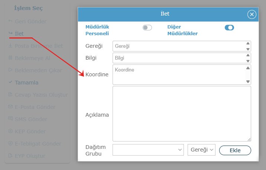Select E-Tebligat Gönder menu item
Screen dimensions: 266x170
[38, 144]
